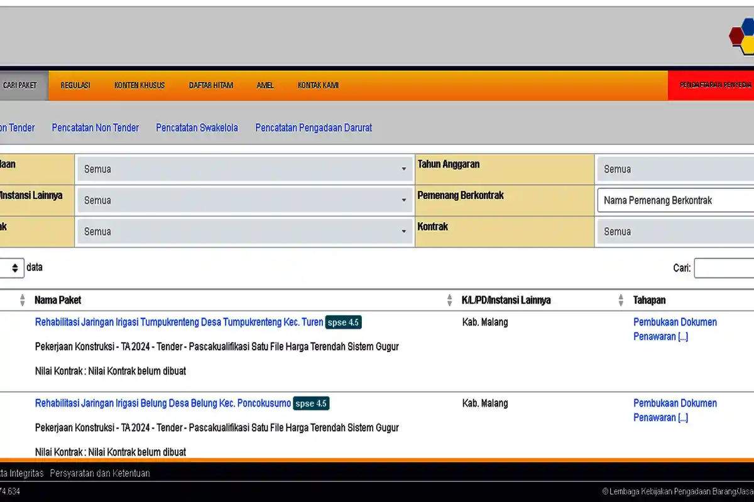Expand the second-row Semua dropdown on left
The image size is (754, 502).
pyautogui.click(x=244, y=201)
